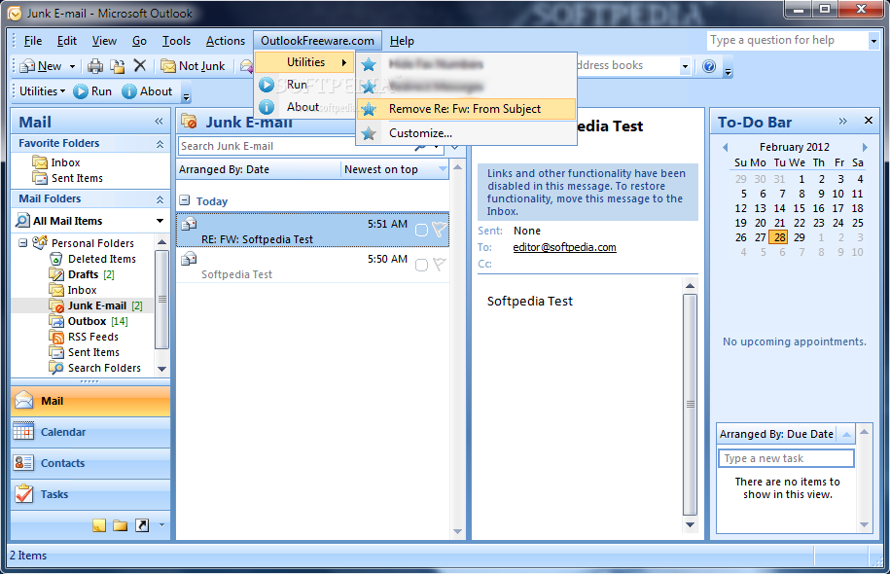Click the OutlookFreeware.com menu
This screenshot has width=890, height=574.
[x=317, y=41]
